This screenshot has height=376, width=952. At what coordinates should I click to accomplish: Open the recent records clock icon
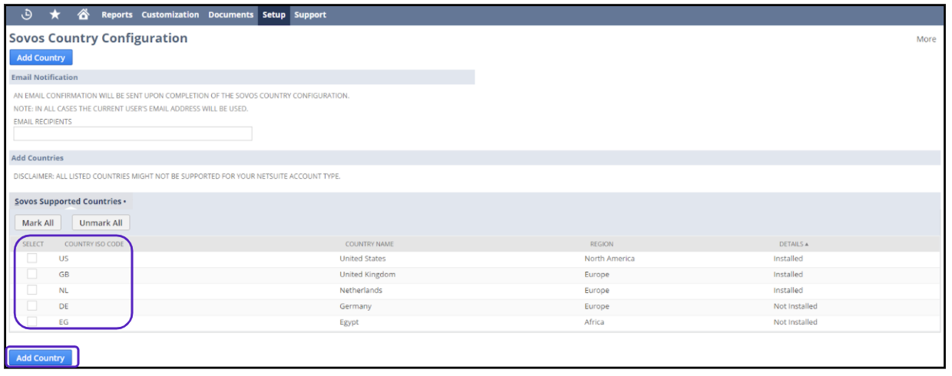click(x=27, y=15)
